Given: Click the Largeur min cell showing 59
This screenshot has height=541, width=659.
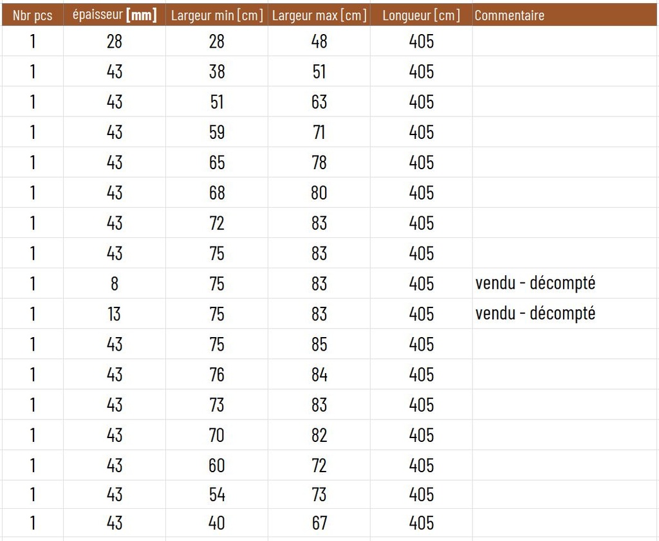Looking at the screenshot, I should pyautogui.click(x=217, y=133).
